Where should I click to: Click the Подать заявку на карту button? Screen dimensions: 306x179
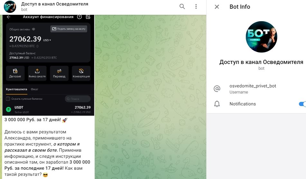69,29
